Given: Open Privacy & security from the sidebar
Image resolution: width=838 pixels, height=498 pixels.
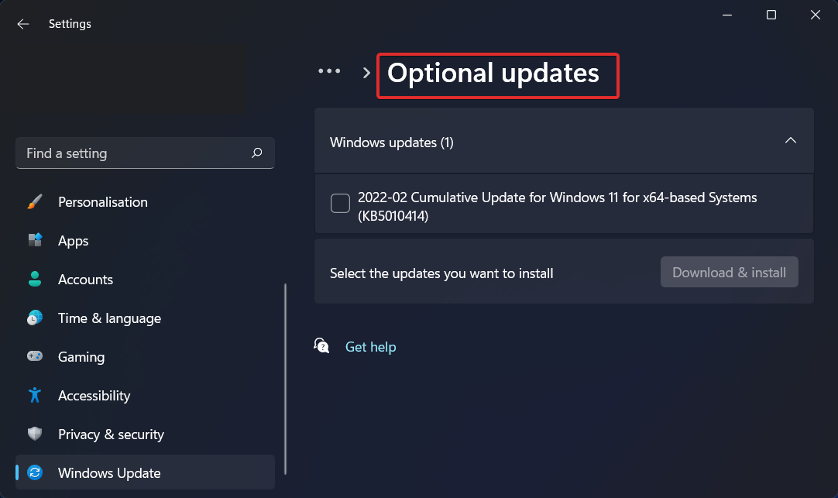Looking at the screenshot, I should [111, 434].
